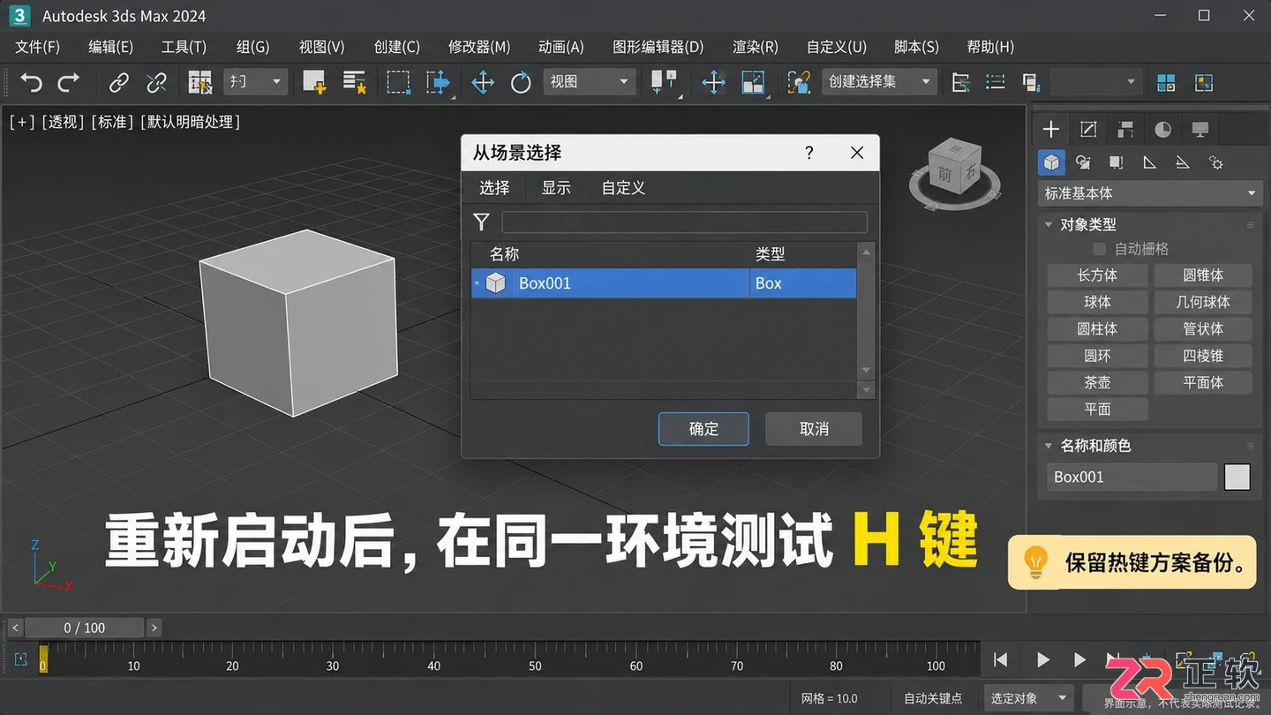Screen dimensions: 1271x715
Task: Select the Rotate tool
Action: (521, 82)
